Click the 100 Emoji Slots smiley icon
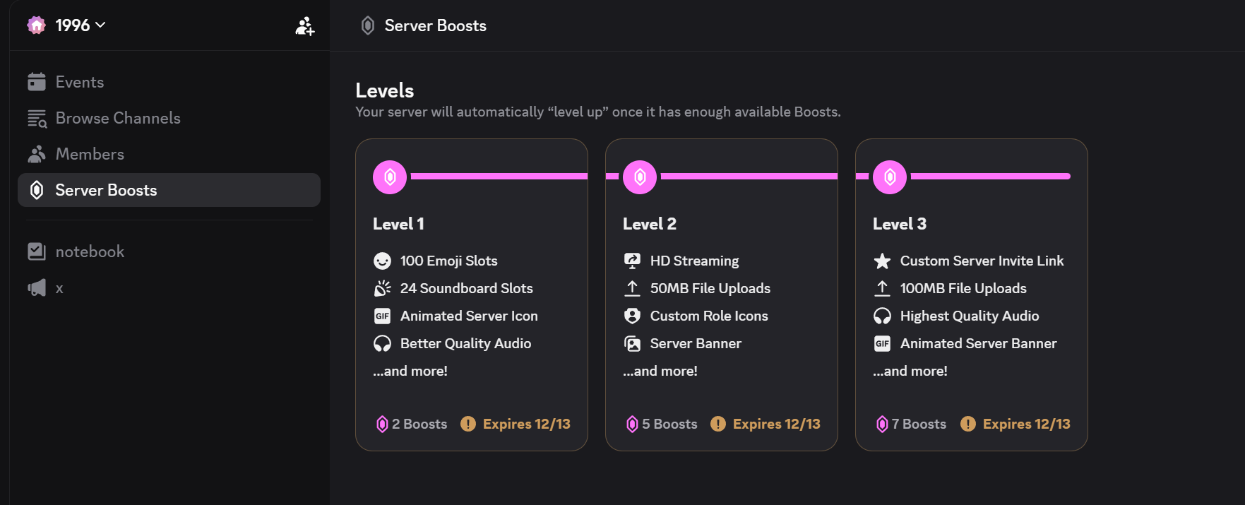Screen dimensions: 1245x505 click(382, 261)
